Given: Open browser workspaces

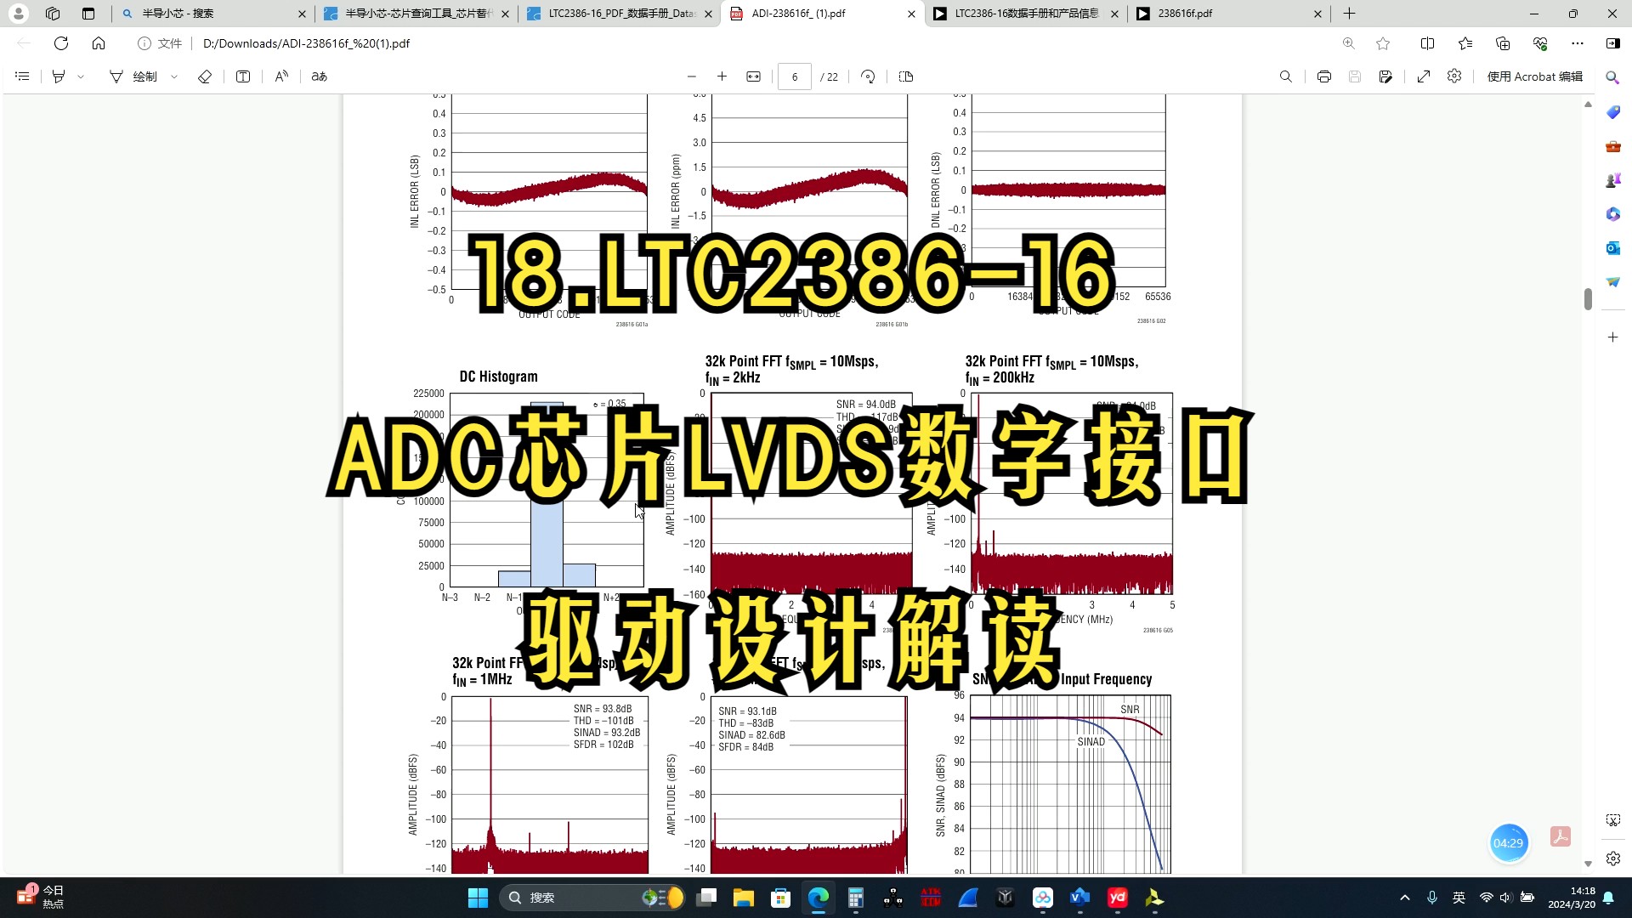Looking at the screenshot, I should pyautogui.click(x=53, y=14).
